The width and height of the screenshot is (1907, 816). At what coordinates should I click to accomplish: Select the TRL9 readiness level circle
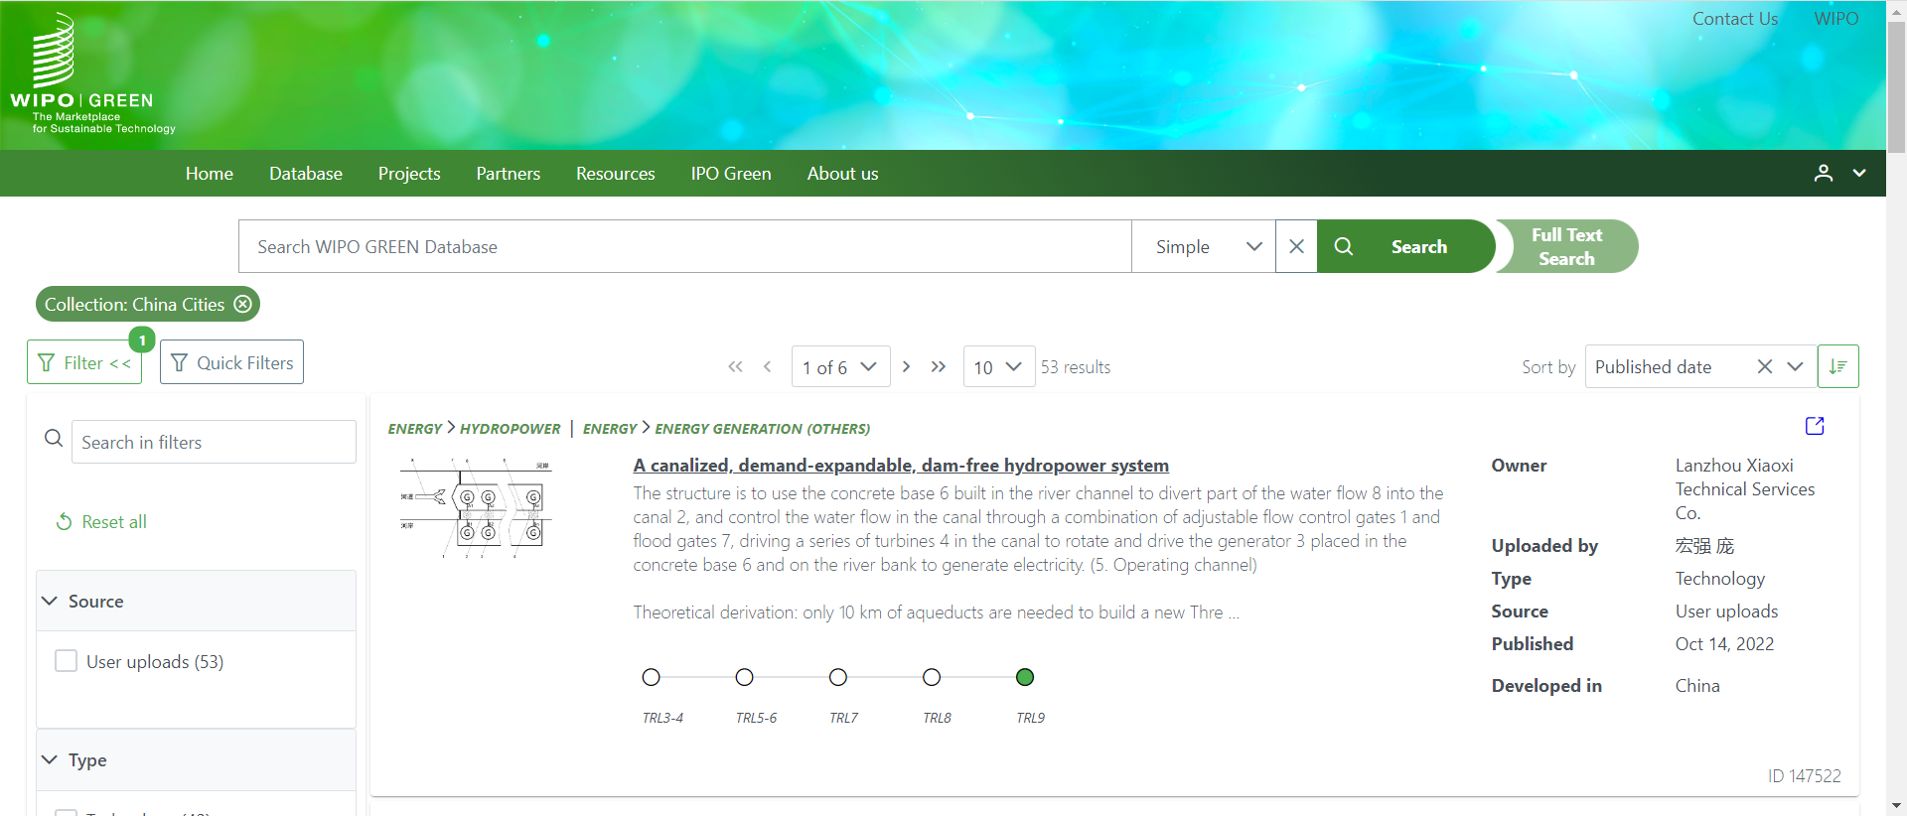point(1025,677)
